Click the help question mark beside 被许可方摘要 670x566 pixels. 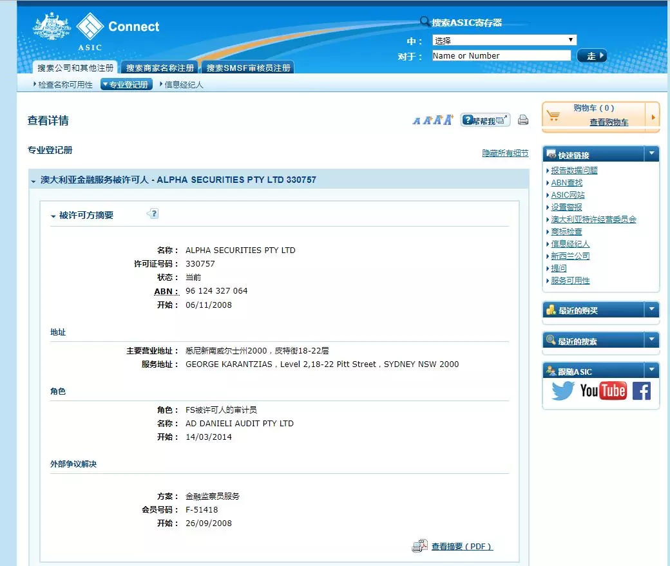point(153,214)
